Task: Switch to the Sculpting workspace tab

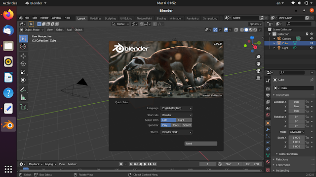Action: [111, 18]
